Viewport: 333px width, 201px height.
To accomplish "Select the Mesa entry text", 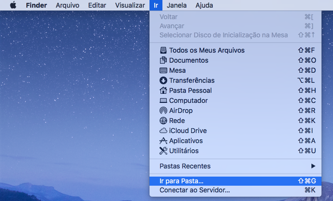I will click(177, 70).
